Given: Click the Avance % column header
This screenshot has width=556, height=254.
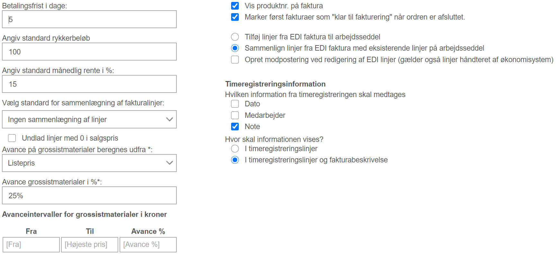Looking at the screenshot, I should point(148,231).
